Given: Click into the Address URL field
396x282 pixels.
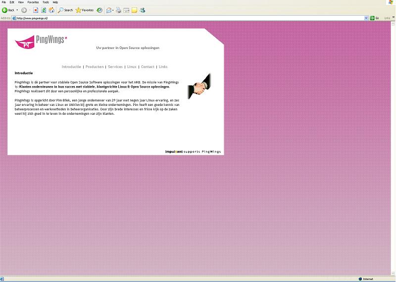Looking at the screenshot, I should 188,18.
